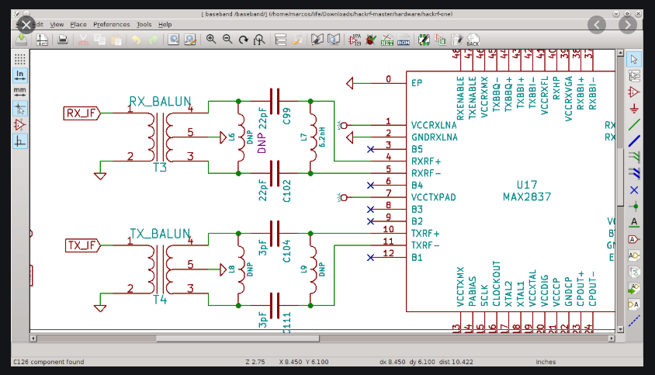655x375 pixels.
Task: Go to next image in viewer
Action: tap(627, 26)
